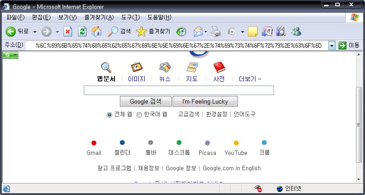Viewport: 365px width, 195px height.
Task: Click the map icon above 지도
Action: click(x=192, y=67)
